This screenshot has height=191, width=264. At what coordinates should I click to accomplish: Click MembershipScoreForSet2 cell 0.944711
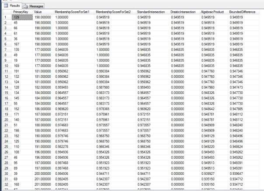point(115,174)
